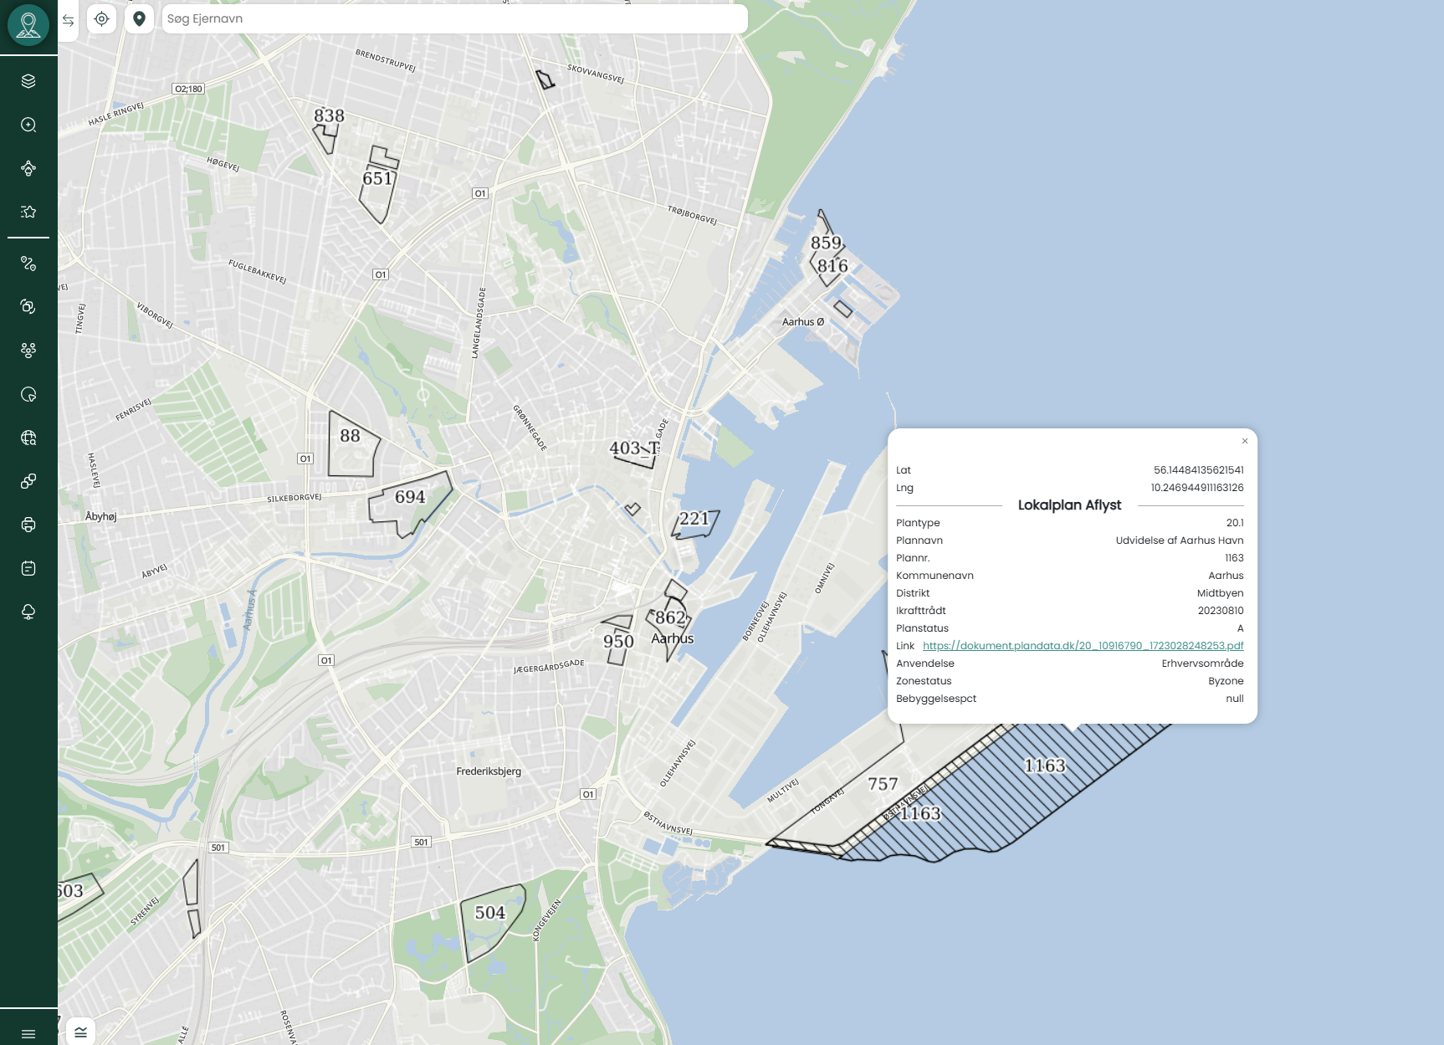Click the cloud download icon in sidebar
The image size is (1444, 1045).
[28, 612]
